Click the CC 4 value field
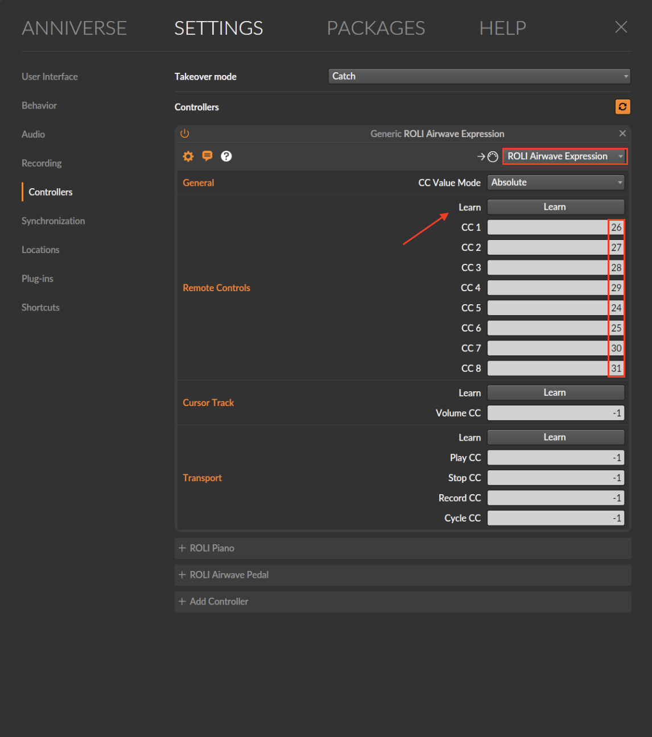 556,288
